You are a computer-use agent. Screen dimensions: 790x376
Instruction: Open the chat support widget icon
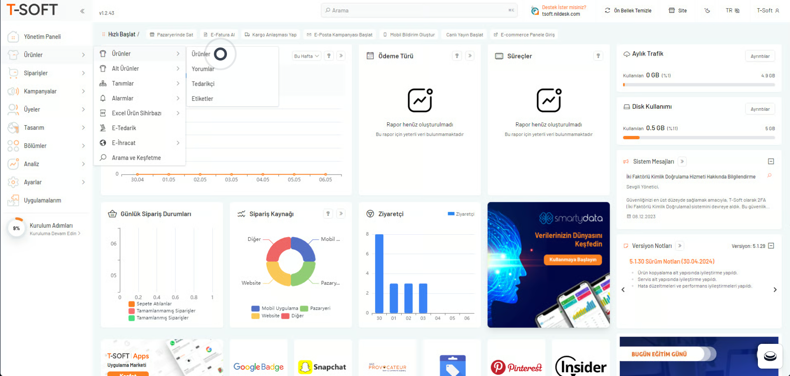point(769,356)
